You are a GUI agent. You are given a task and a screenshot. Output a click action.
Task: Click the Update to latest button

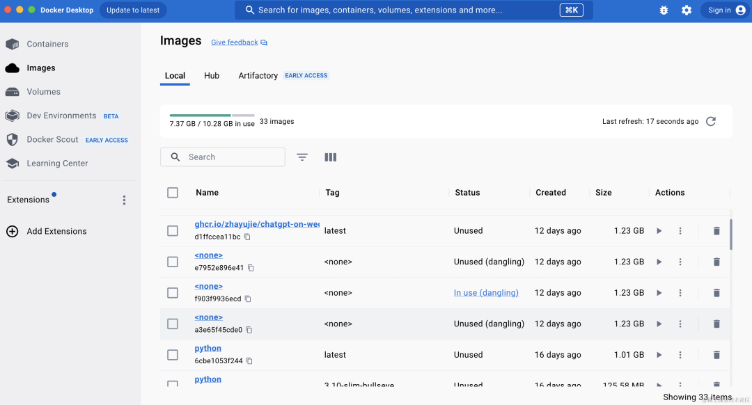(133, 10)
